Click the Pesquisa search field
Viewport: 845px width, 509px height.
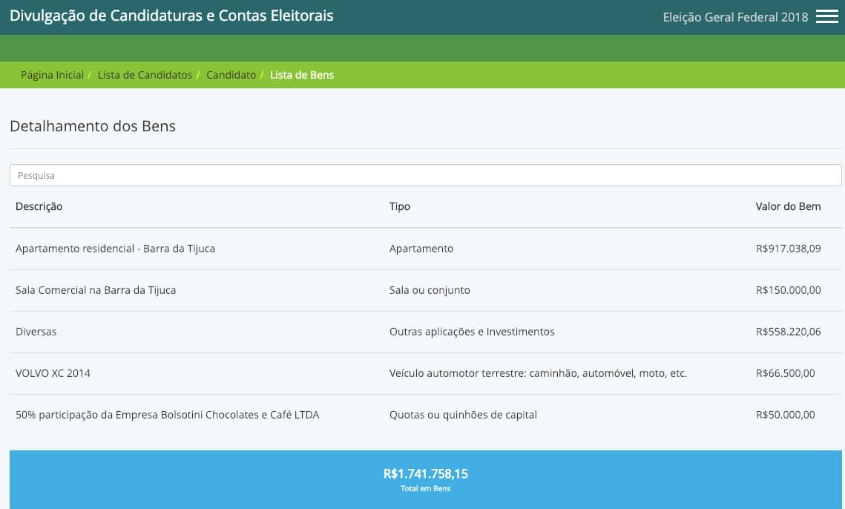pos(425,175)
